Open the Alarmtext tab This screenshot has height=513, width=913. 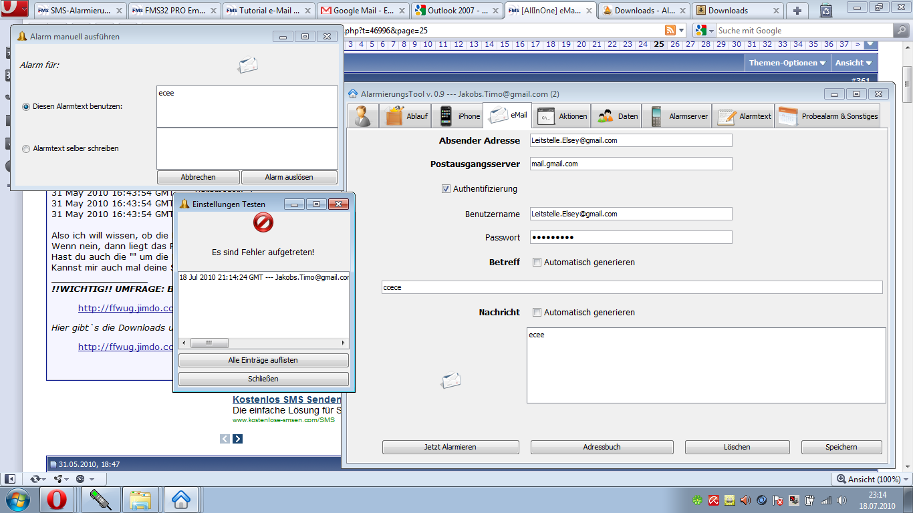pyautogui.click(x=743, y=116)
